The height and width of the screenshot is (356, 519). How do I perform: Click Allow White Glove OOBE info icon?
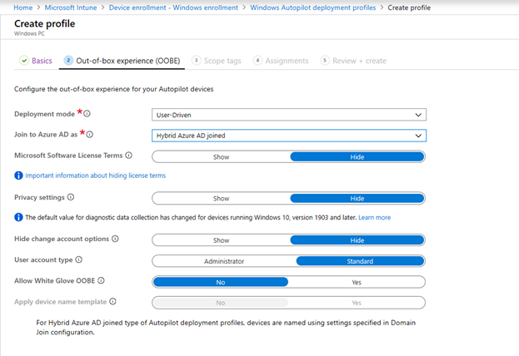tap(101, 281)
